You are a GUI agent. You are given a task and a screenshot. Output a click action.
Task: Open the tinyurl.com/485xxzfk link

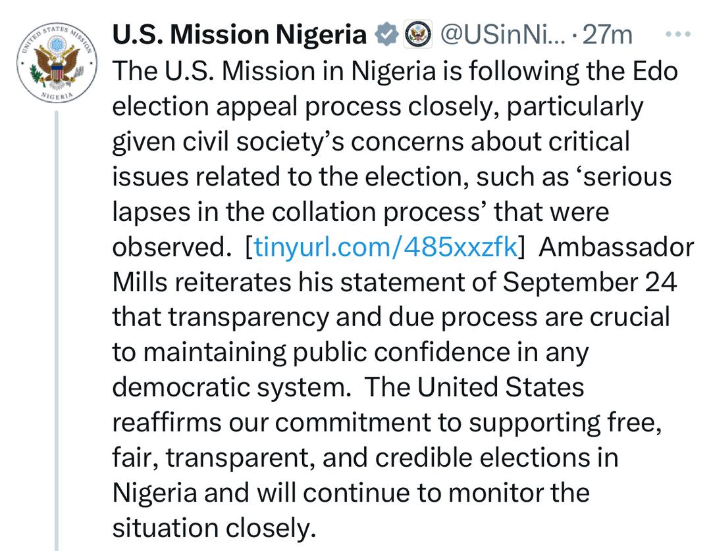click(x=386, y=247)
